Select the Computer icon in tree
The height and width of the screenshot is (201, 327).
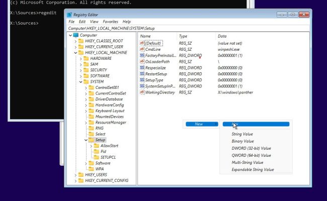coord(76,35)
